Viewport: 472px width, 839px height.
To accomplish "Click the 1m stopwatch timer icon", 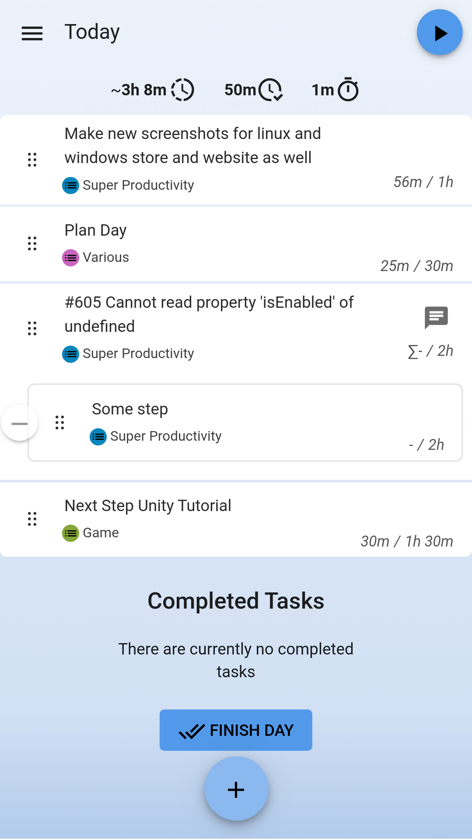I will tap(348, 90).
